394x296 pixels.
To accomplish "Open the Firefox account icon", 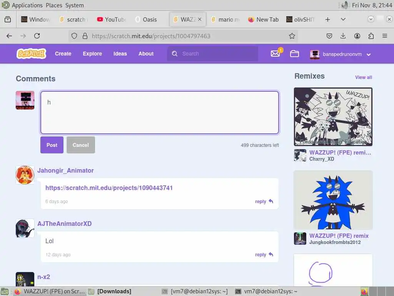I will point(357,36).
